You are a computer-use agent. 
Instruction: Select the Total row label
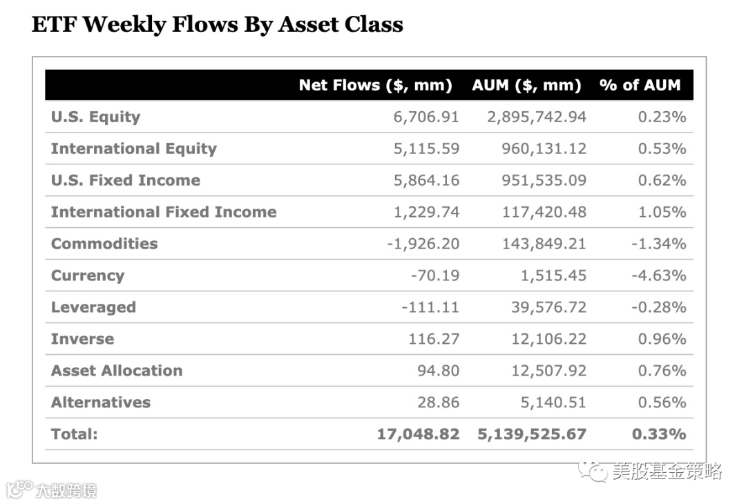pos(75,434)
